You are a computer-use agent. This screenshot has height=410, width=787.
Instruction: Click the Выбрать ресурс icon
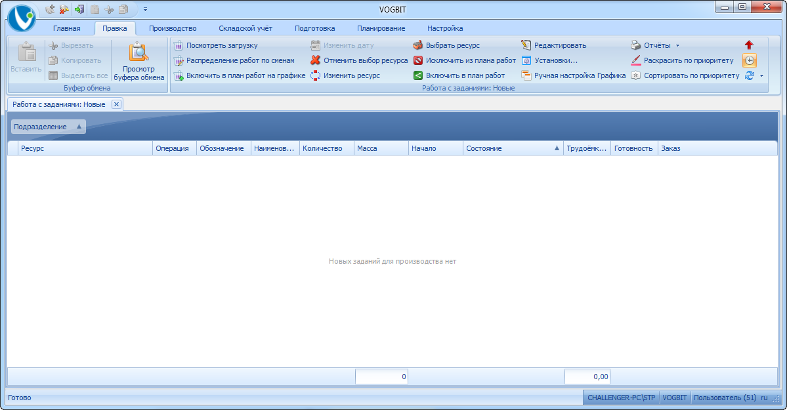[417, 45]
